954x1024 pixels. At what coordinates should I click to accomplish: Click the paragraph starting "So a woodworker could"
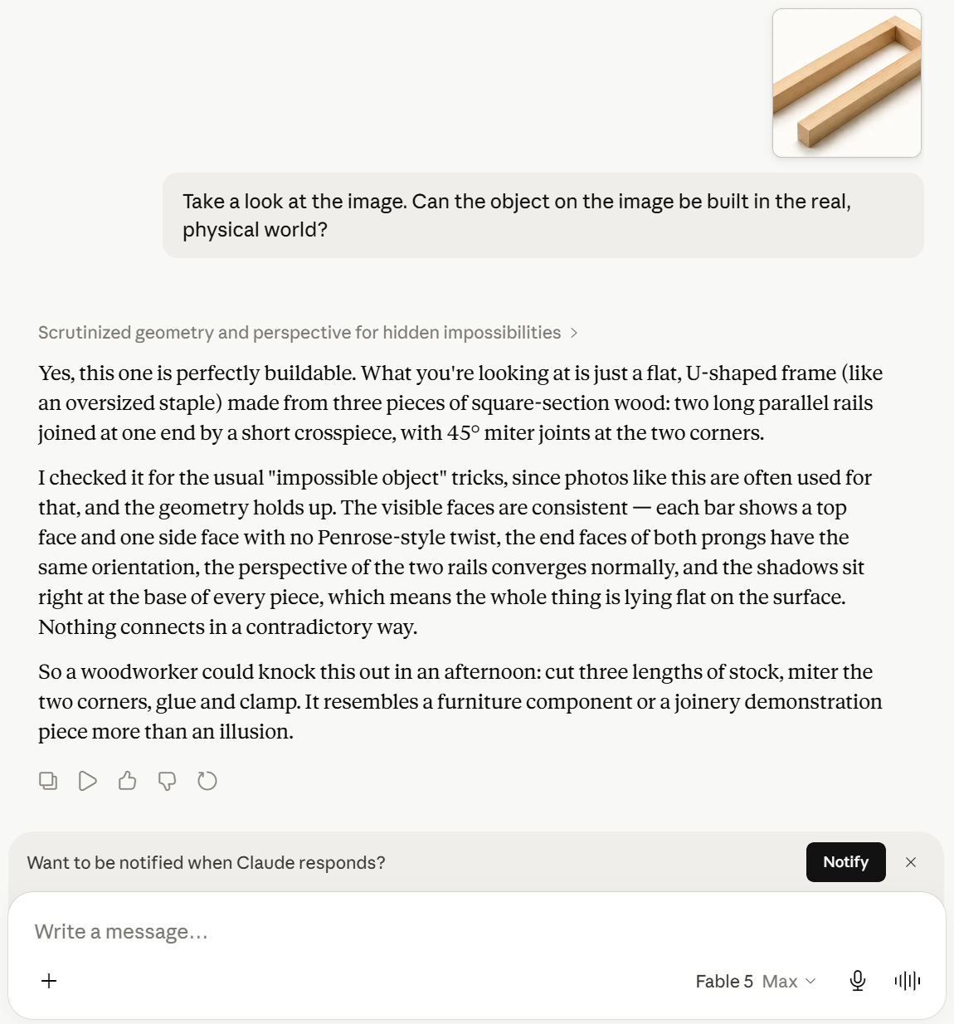coord(460,701)
